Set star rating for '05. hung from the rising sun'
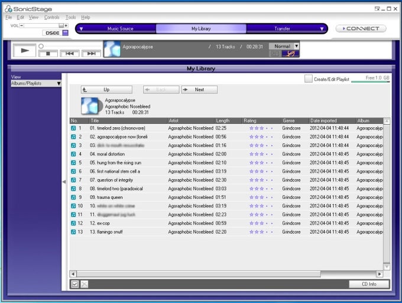The width and height of the screenshot is (402, 303). (261, 163)
